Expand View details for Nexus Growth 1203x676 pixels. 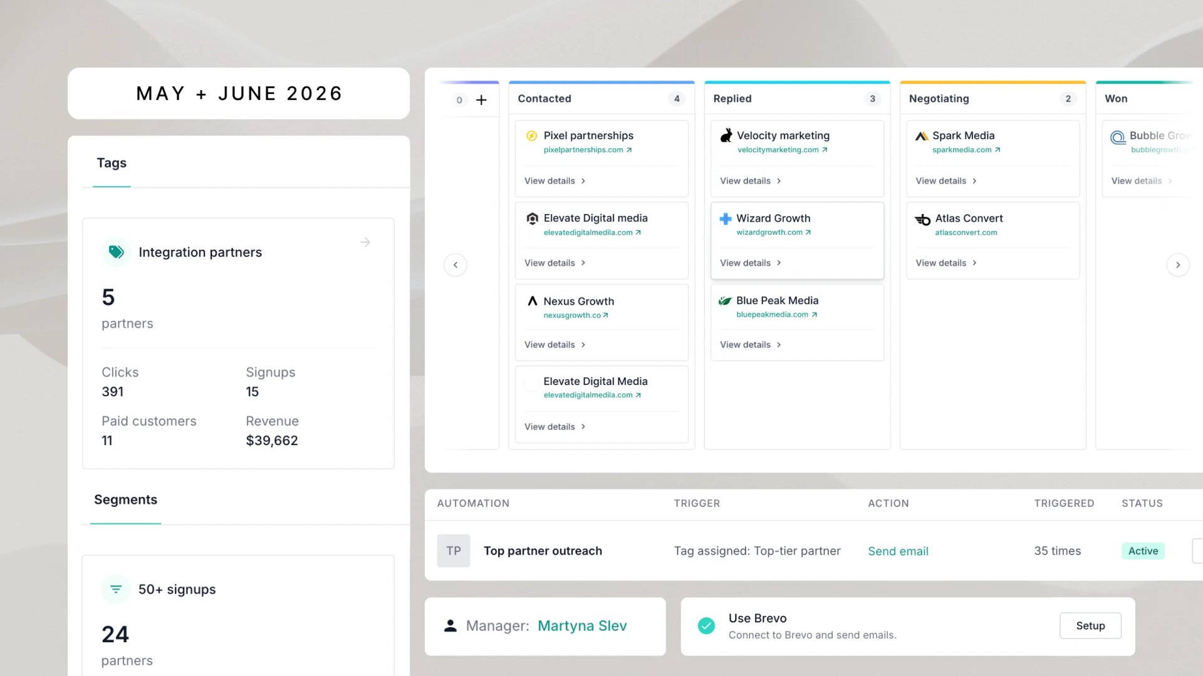click(555, 345)
